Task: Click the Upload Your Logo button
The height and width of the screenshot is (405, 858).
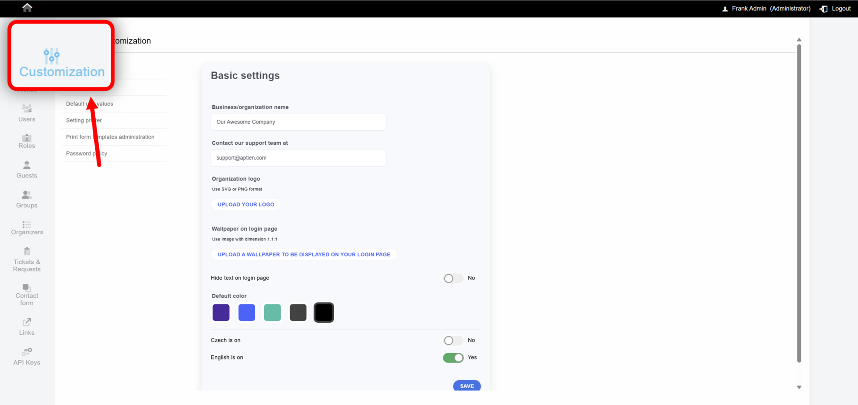Action: click(246, 204)
